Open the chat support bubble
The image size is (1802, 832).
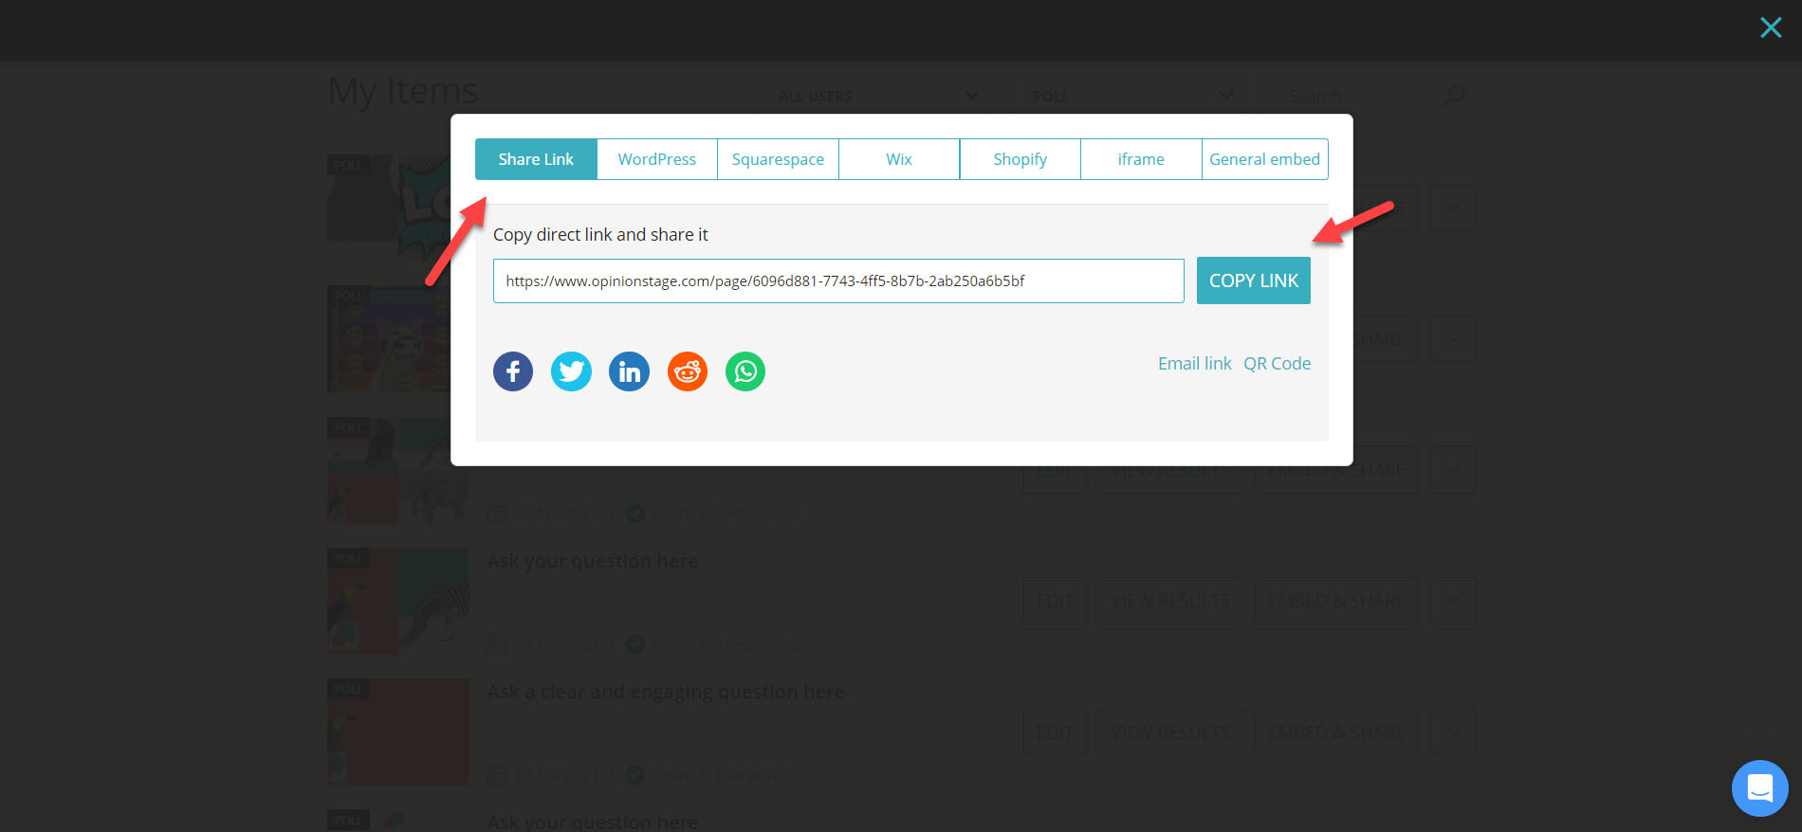[x=1759, y=787]
